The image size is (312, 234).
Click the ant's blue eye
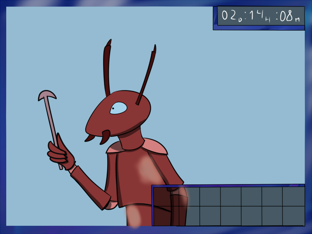click(119, 108)
